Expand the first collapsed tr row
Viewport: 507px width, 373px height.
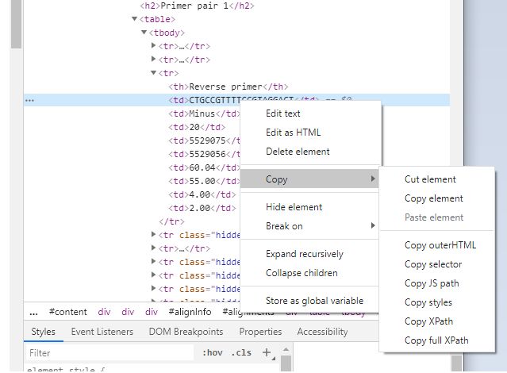click(154, 45)
